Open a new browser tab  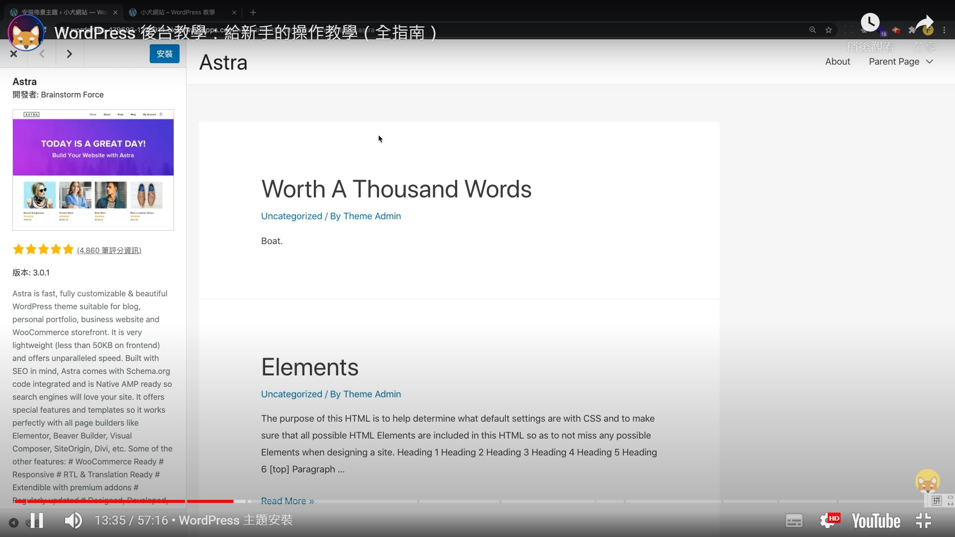click(x=253, y=12)
